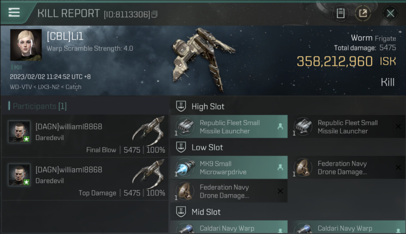Image resolution: width=406 pixels, height=234 pixels.
Task: Select the Final Blow participant row
Action: (x=85, y=136)
